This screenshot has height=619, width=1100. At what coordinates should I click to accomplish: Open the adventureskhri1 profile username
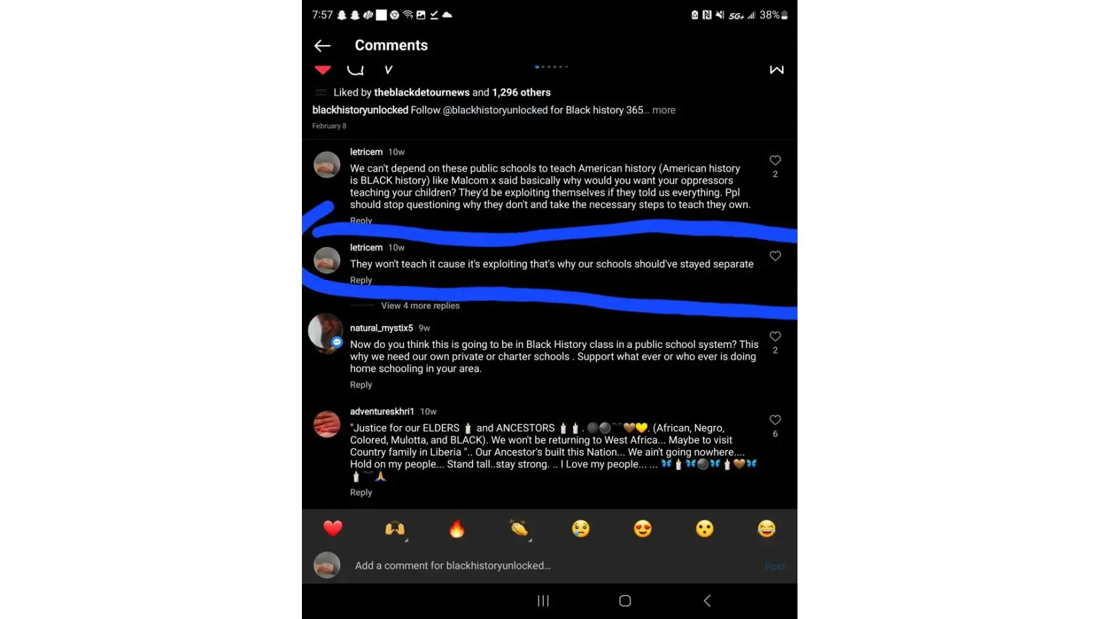(x=382, y=412)
